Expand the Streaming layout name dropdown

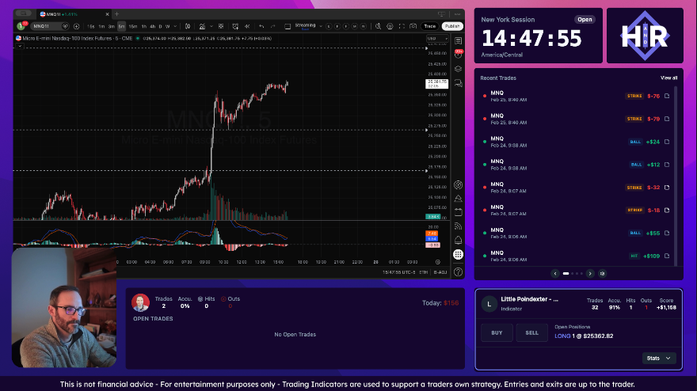321,26
